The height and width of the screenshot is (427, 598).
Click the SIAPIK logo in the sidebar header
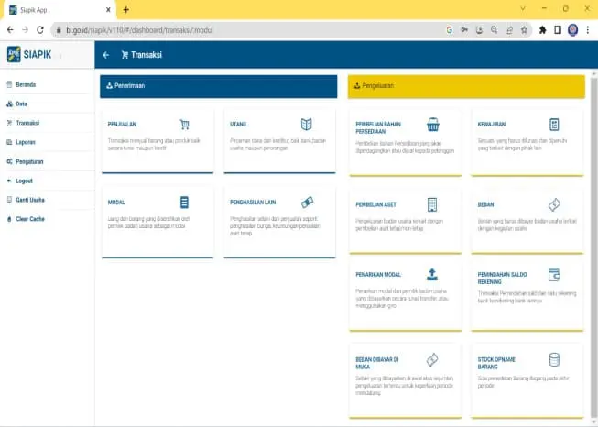pos(29,55)
